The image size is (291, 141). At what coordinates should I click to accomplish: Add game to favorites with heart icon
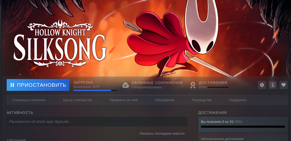tap(283, 85)
